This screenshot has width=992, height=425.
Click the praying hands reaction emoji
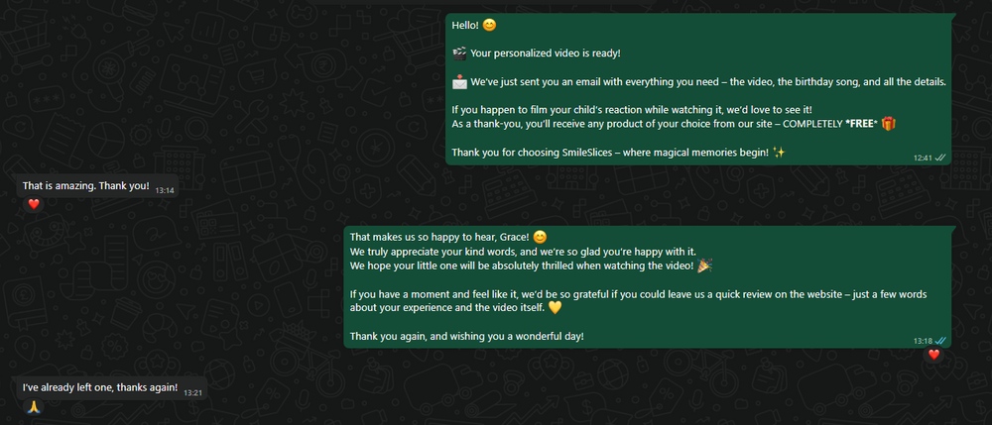pyautogui.click(x=33, y=406)
